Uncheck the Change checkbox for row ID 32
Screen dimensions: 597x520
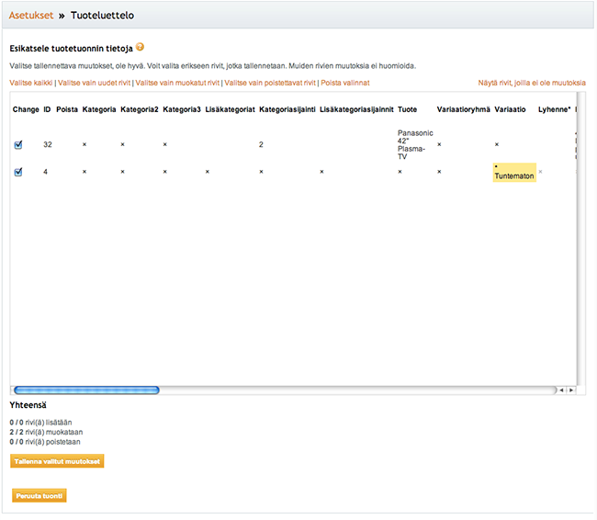(x=18, y=145)
